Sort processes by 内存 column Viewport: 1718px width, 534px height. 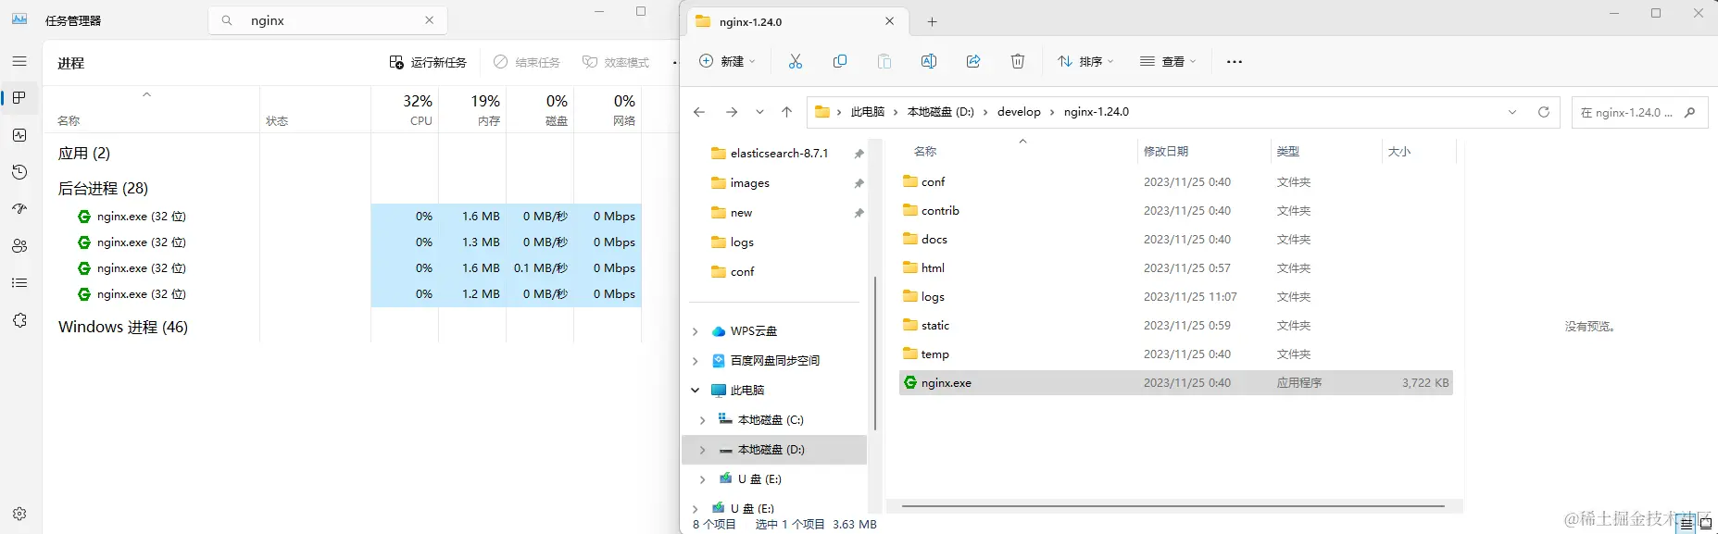[472, 109]
